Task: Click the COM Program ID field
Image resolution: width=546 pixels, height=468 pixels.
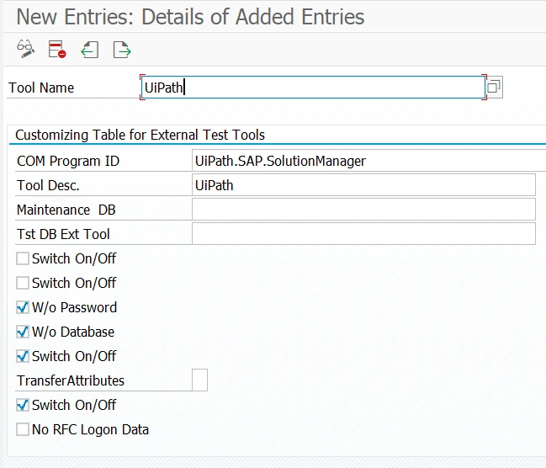Action: point(368,161)
